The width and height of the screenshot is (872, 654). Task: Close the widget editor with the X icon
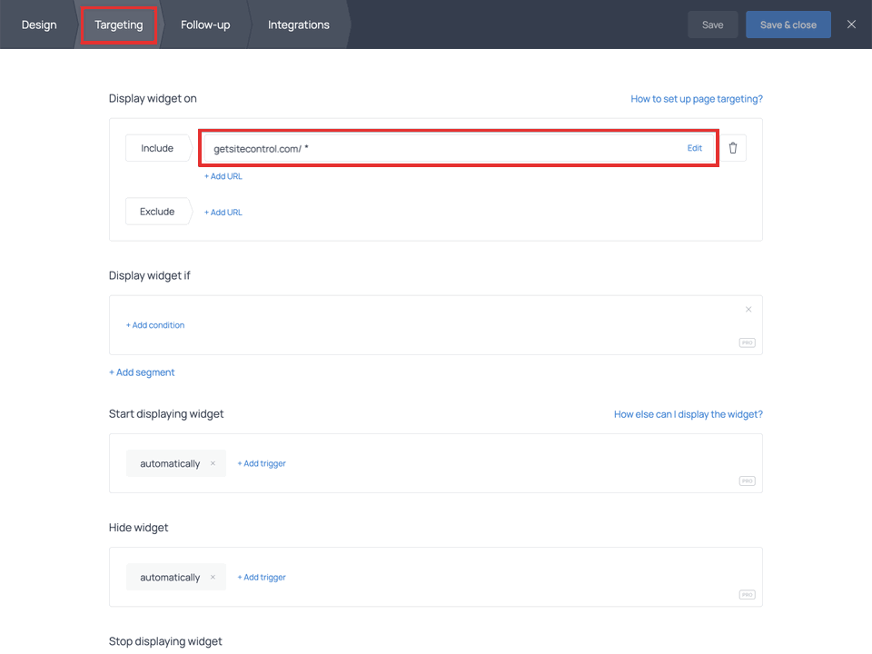[x=851, y=25]
